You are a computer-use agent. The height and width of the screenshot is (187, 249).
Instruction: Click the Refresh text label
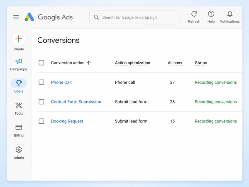[x=194, y=22]
